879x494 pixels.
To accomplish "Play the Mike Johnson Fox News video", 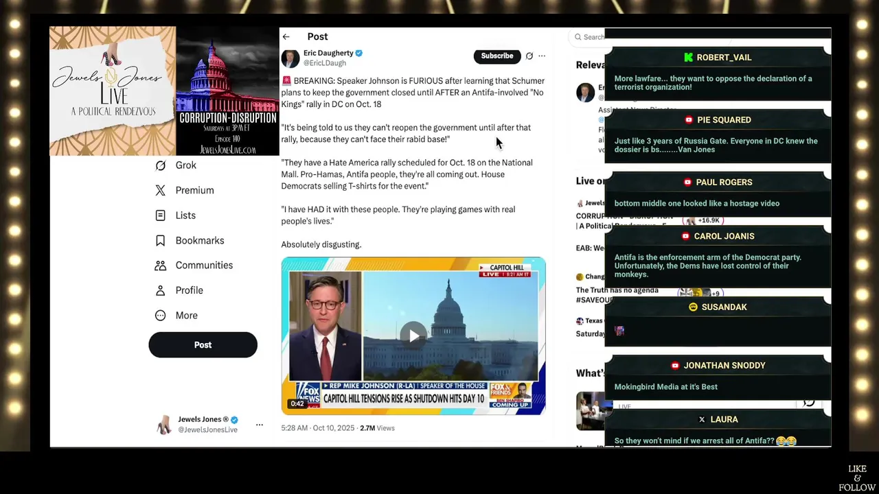I will click(x=413, y=336).
